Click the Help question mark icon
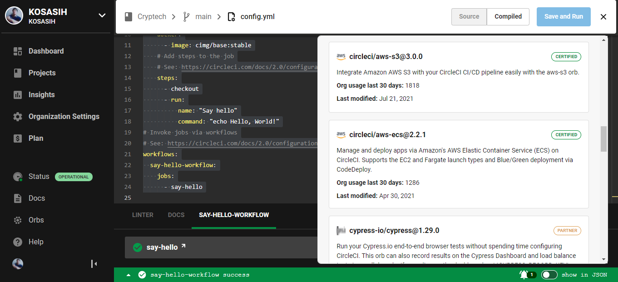 tap(18, 242)
